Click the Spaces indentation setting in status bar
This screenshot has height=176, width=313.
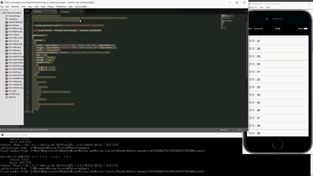[224, 130]
